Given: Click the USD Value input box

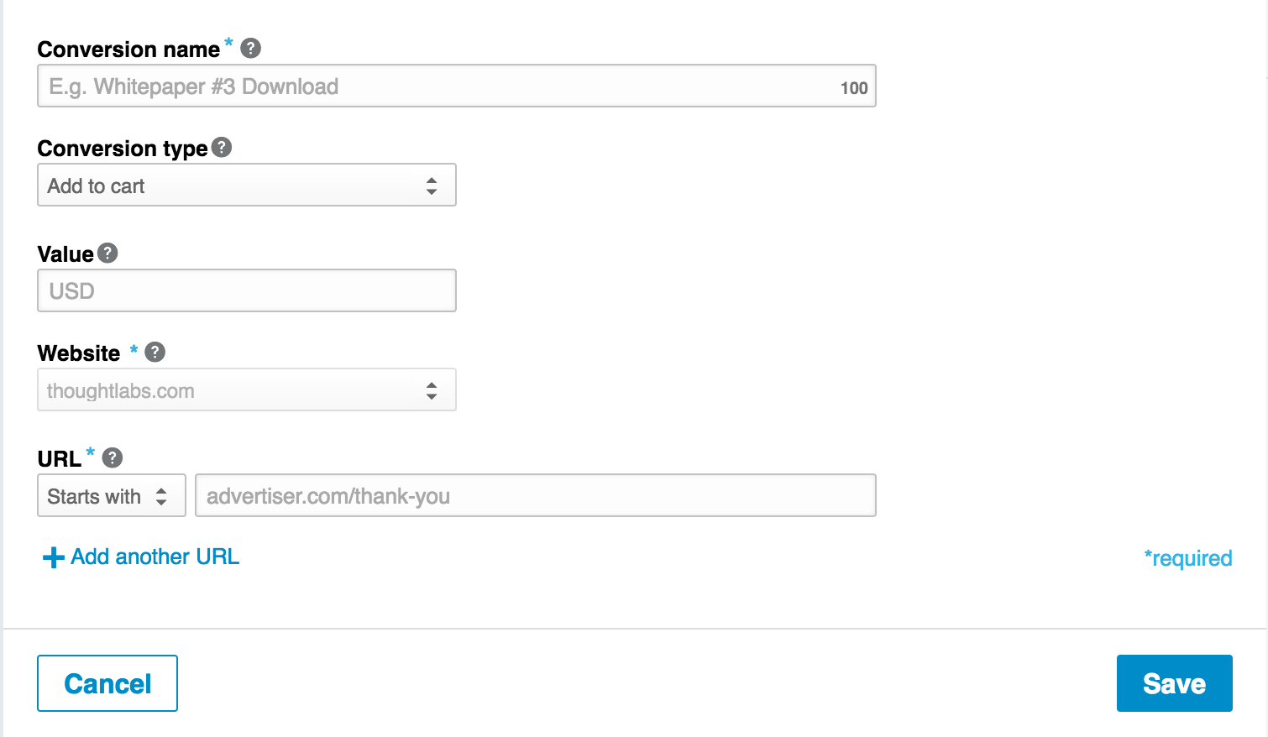Looking at the screenshot, I should (x=246, y=290).
